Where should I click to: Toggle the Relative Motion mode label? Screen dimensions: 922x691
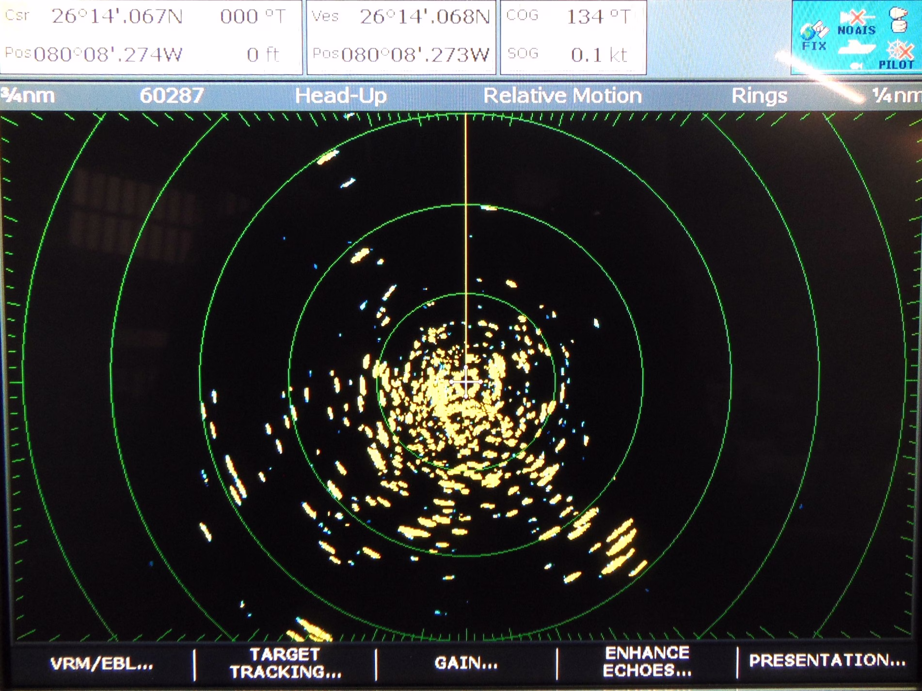[x=562, y=96]
